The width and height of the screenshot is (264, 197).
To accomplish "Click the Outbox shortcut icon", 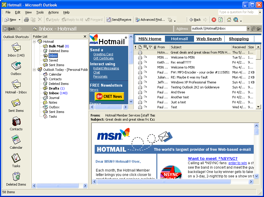I will 16,66.
